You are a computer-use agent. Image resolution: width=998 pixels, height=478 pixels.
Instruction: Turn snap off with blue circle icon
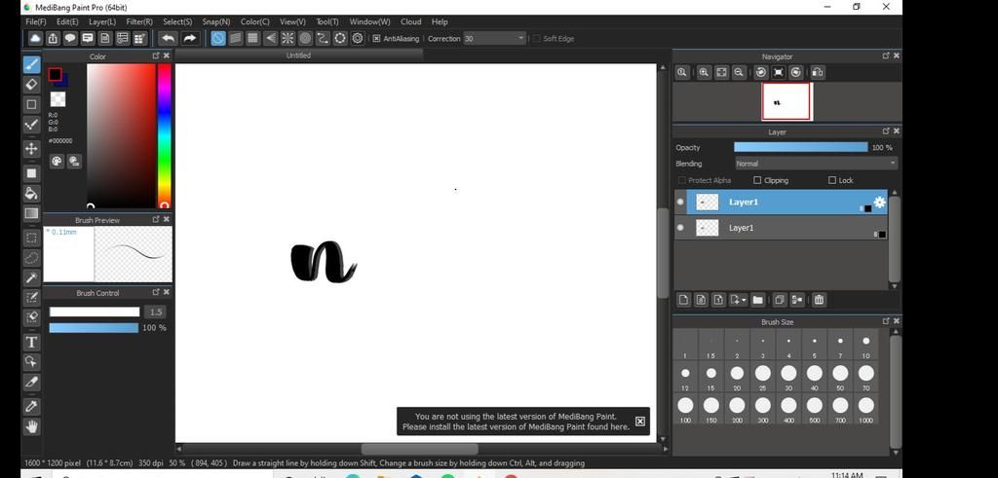(x=218, y=38)
